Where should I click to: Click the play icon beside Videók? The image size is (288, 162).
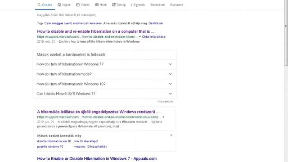point(78,5)
